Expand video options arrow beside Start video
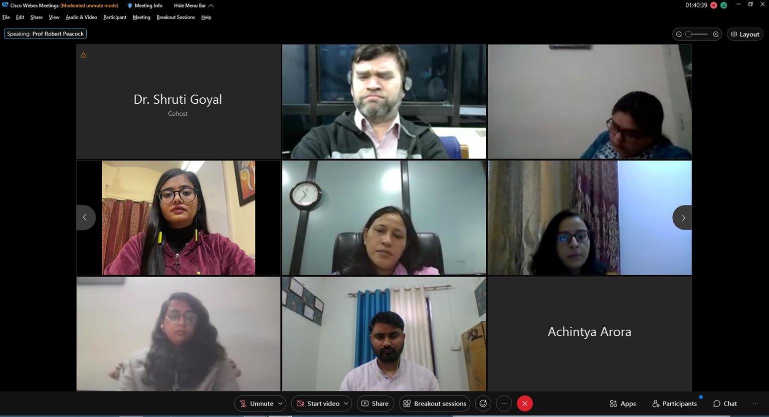This screenshot has width=769, height=417. [346, 403]
